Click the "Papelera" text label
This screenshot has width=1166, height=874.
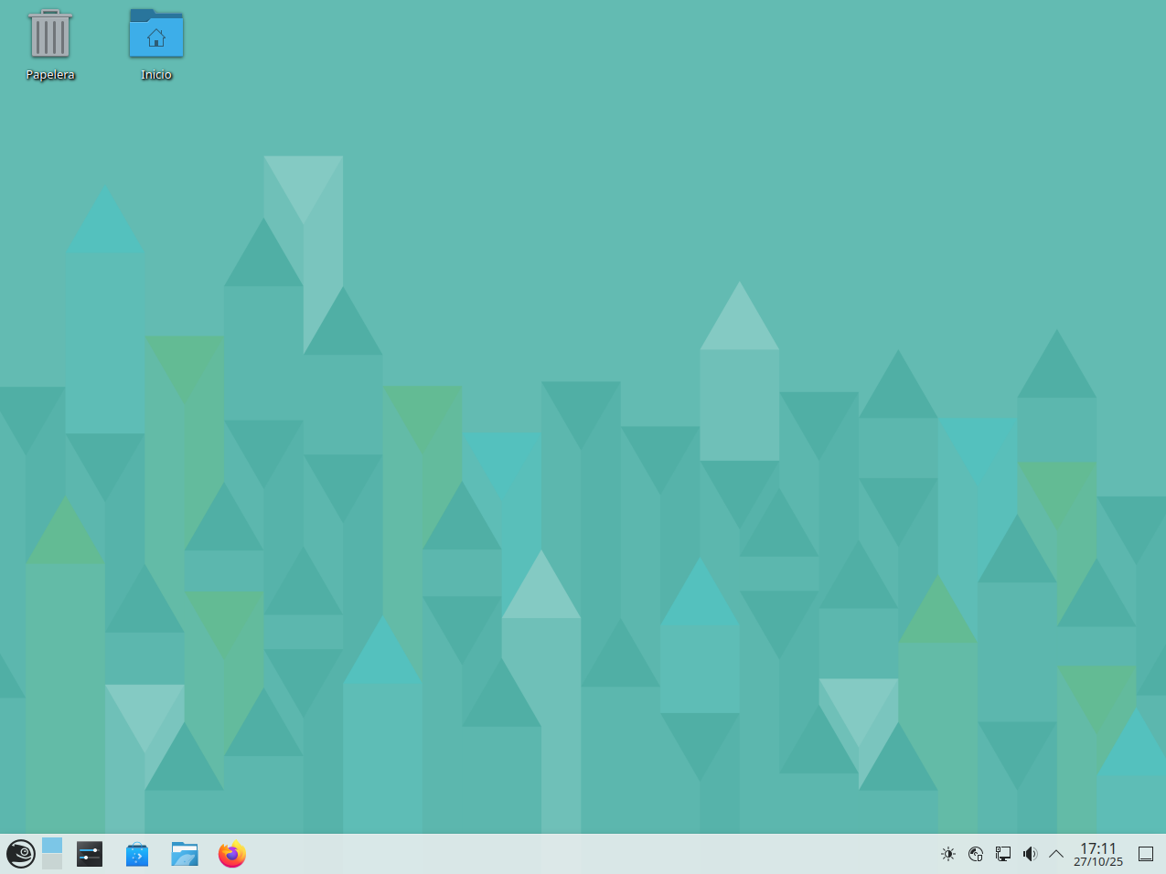(50, 75)
